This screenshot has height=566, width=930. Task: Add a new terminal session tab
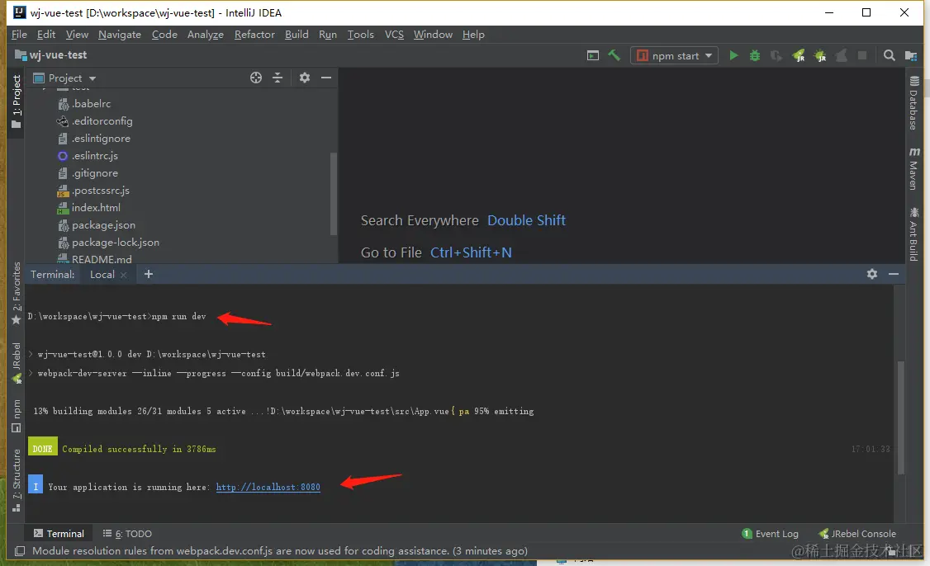click(x=149, y=274)
